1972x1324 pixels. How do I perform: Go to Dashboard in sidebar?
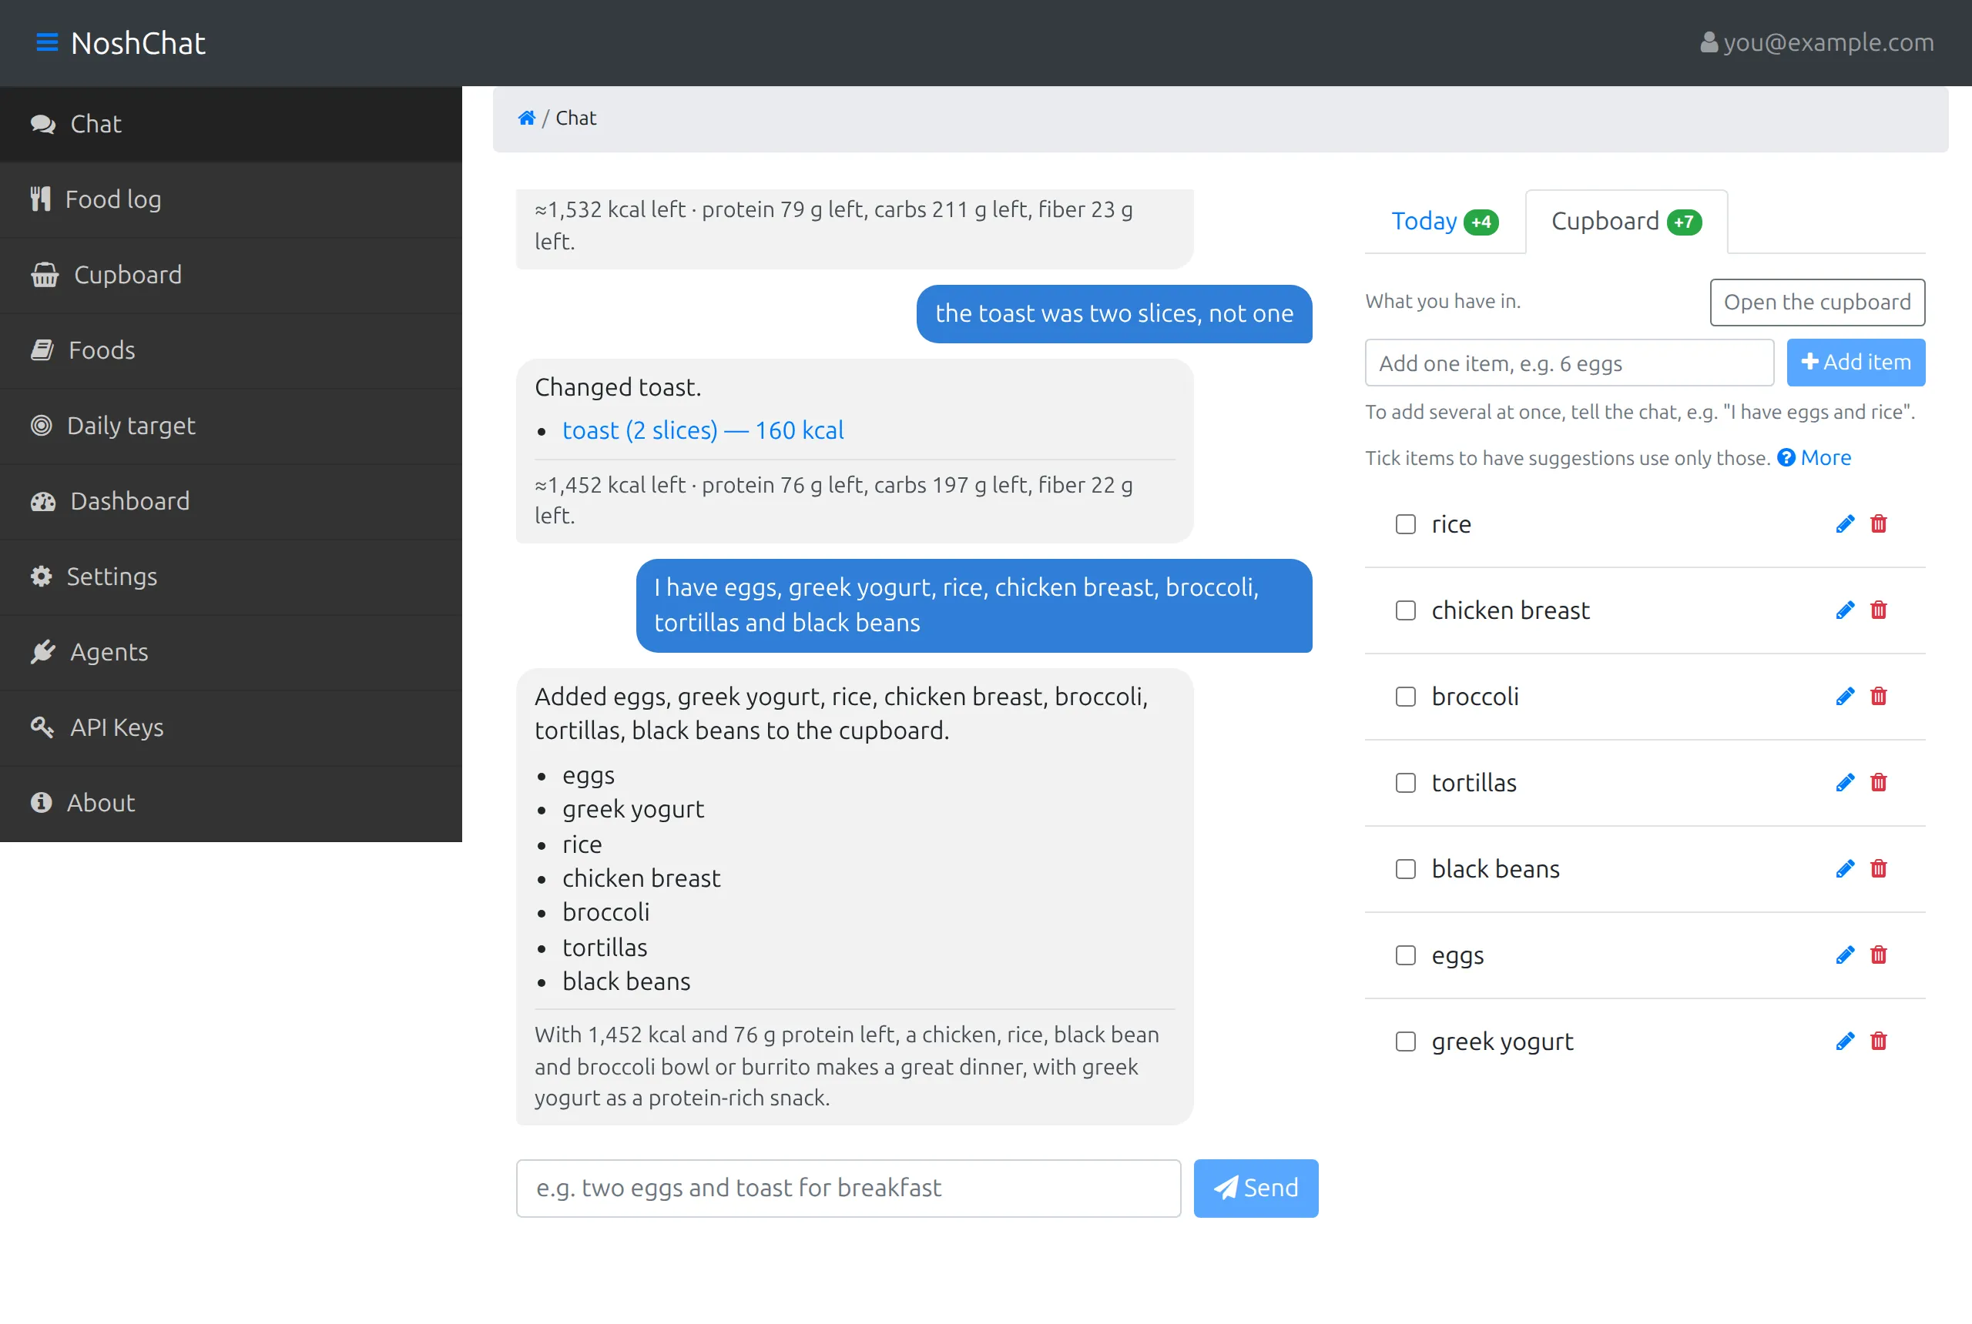[x=230, y=500]
